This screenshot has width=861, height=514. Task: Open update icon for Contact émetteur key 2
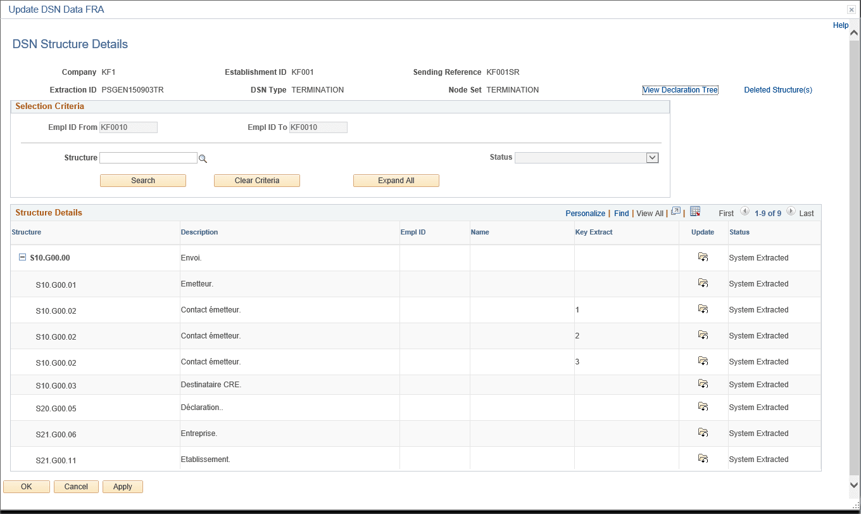[x=703, y=335]
